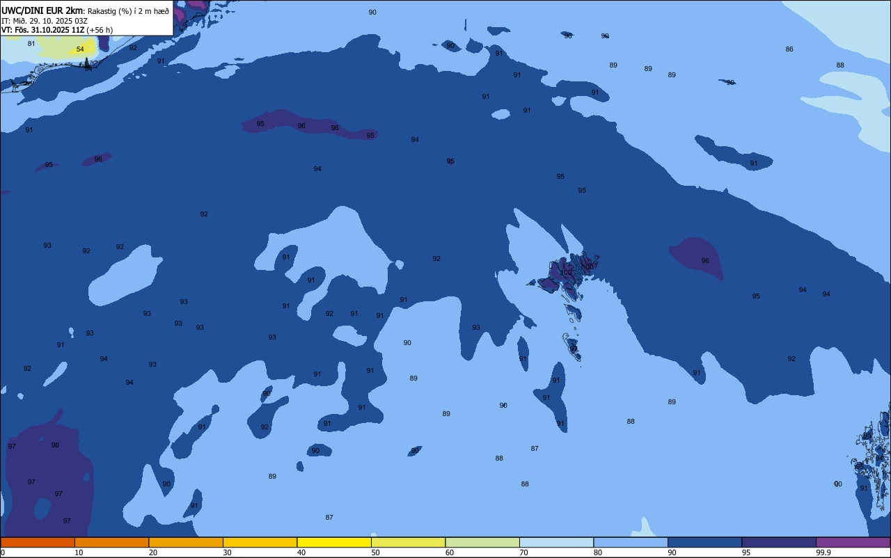
Task: Click the '30' tick label on legend scale
Action: tap(227, 552)
